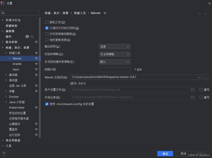Click project-level icon beside Maven row
Viewport: 212px width, 158px height.
[36, 58]
